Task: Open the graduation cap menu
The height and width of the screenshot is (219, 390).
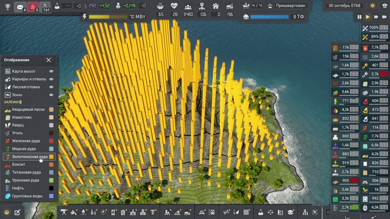Action: [x=290, y=212]
